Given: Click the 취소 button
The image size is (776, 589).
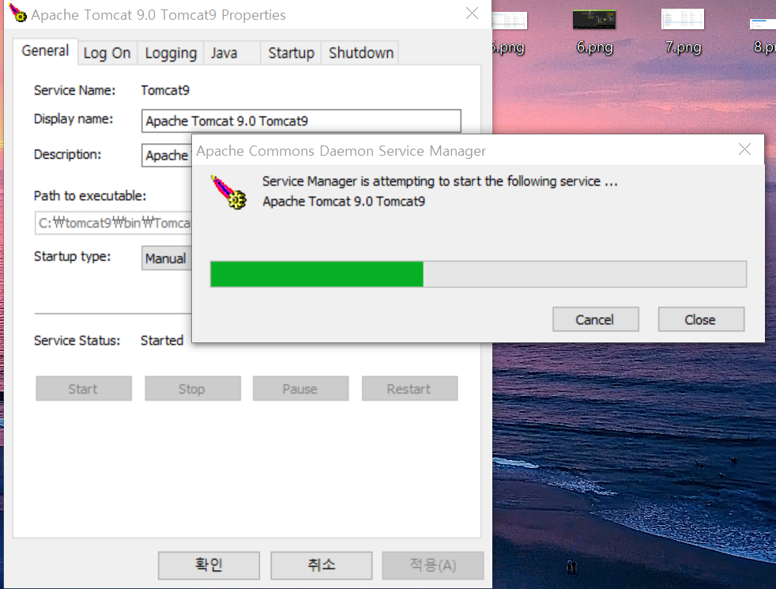Looking at the screenshot, I should pyautogui.click(x=321, y=565).
